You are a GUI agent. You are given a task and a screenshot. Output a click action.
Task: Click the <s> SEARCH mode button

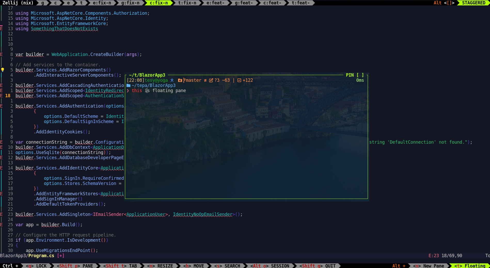(x=227, y=266)
